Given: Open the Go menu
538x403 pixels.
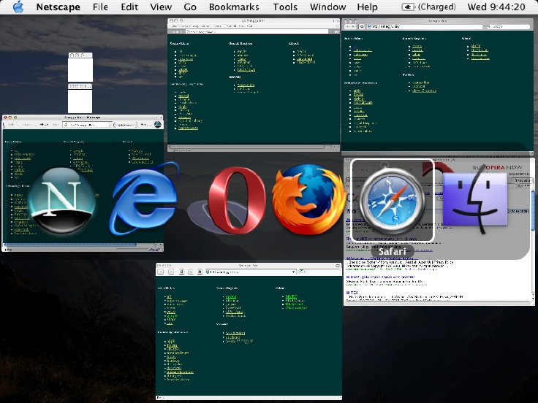Looking at the screenshot, I should (x=190, y=7).
